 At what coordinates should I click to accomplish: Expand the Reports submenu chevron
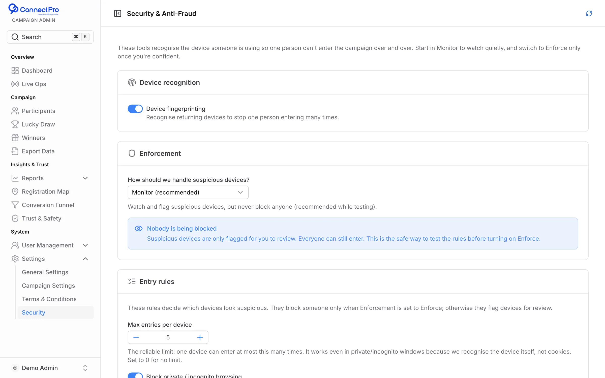85,178
